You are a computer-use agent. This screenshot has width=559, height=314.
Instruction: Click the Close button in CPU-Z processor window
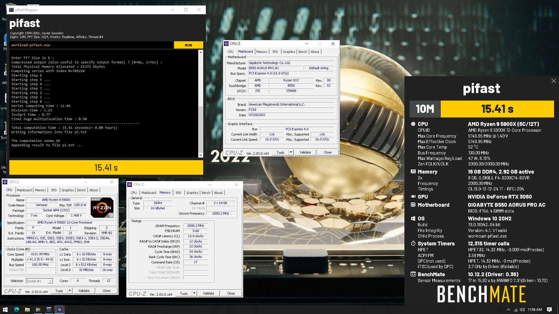tap(106, 291)
